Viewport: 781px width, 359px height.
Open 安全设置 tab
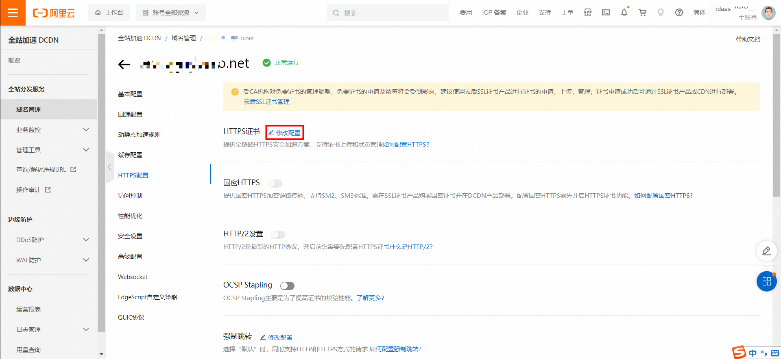pos(130,236)
